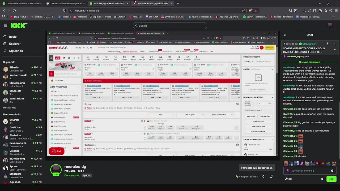Screen dimensions: 340x191
Task: Switch to Apuestas en vivo browser tab
Action: point(153,3)
